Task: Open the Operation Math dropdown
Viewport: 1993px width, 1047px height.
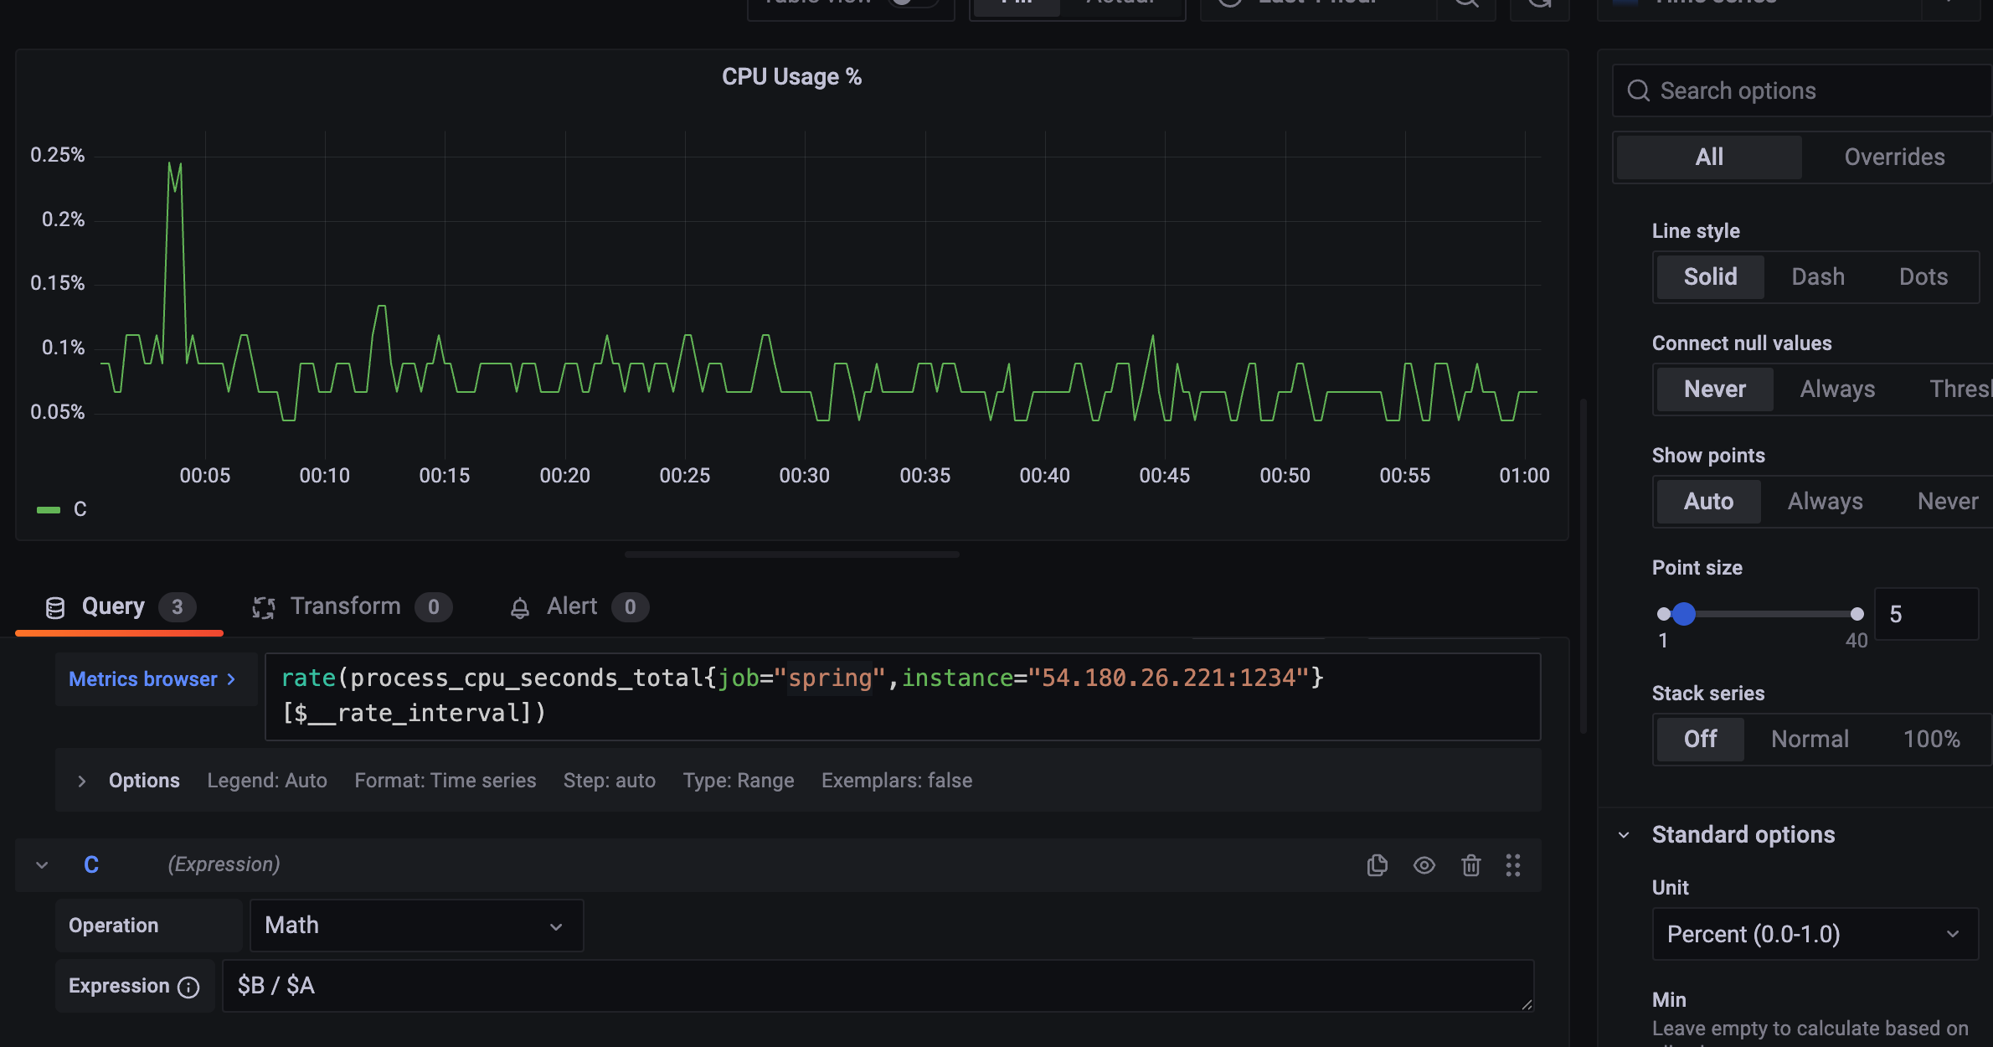Action: click(x=416, y=926)
